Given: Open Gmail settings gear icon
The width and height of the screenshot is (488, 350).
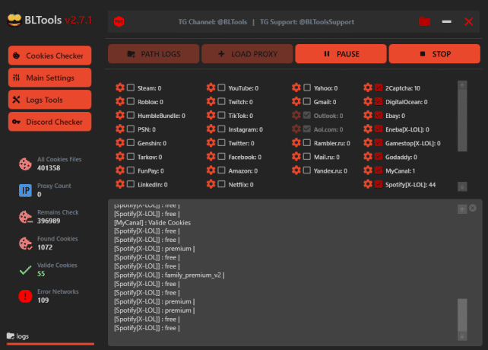Looking at the screenshot, I should (x=296, y=101).
